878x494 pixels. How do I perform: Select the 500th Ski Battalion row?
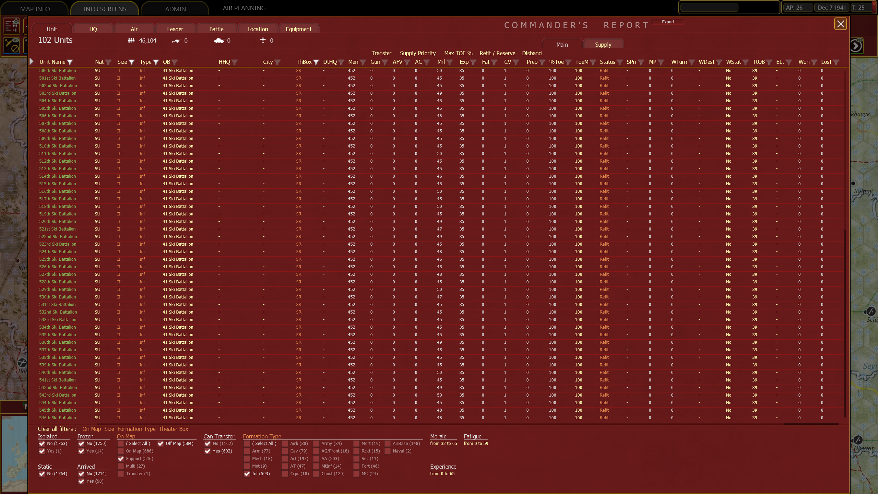coord(58,71)
